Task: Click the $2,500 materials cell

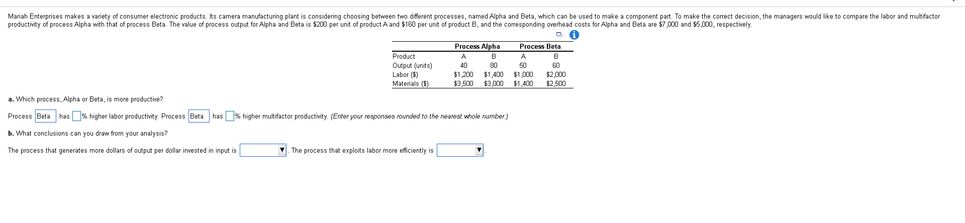Action: click(556, 83)
